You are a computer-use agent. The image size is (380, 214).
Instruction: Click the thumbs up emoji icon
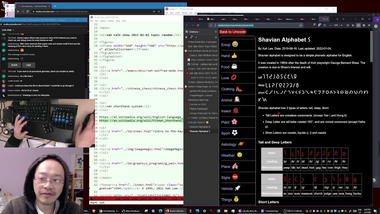[x=235, y=56]
